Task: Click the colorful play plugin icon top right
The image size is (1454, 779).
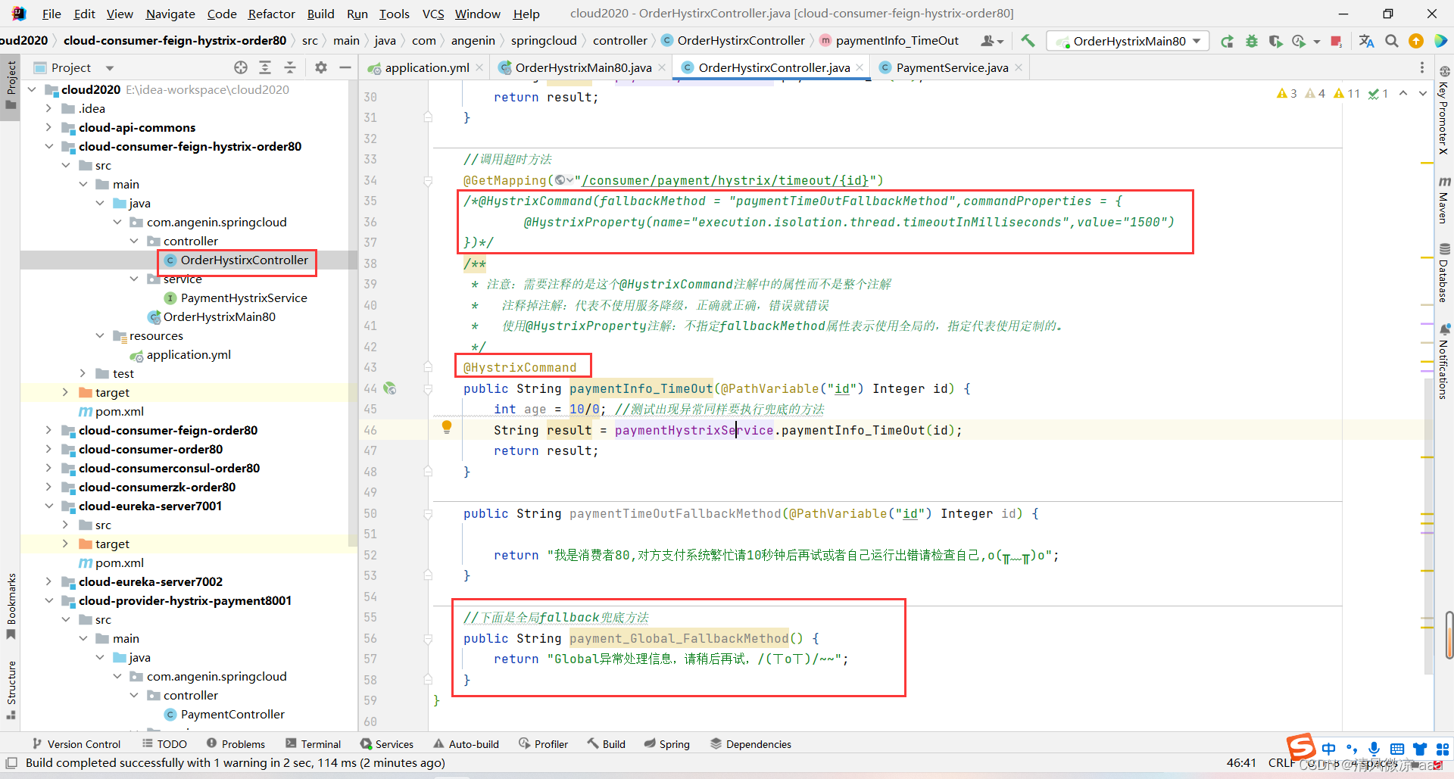Action: point(1440,41)
